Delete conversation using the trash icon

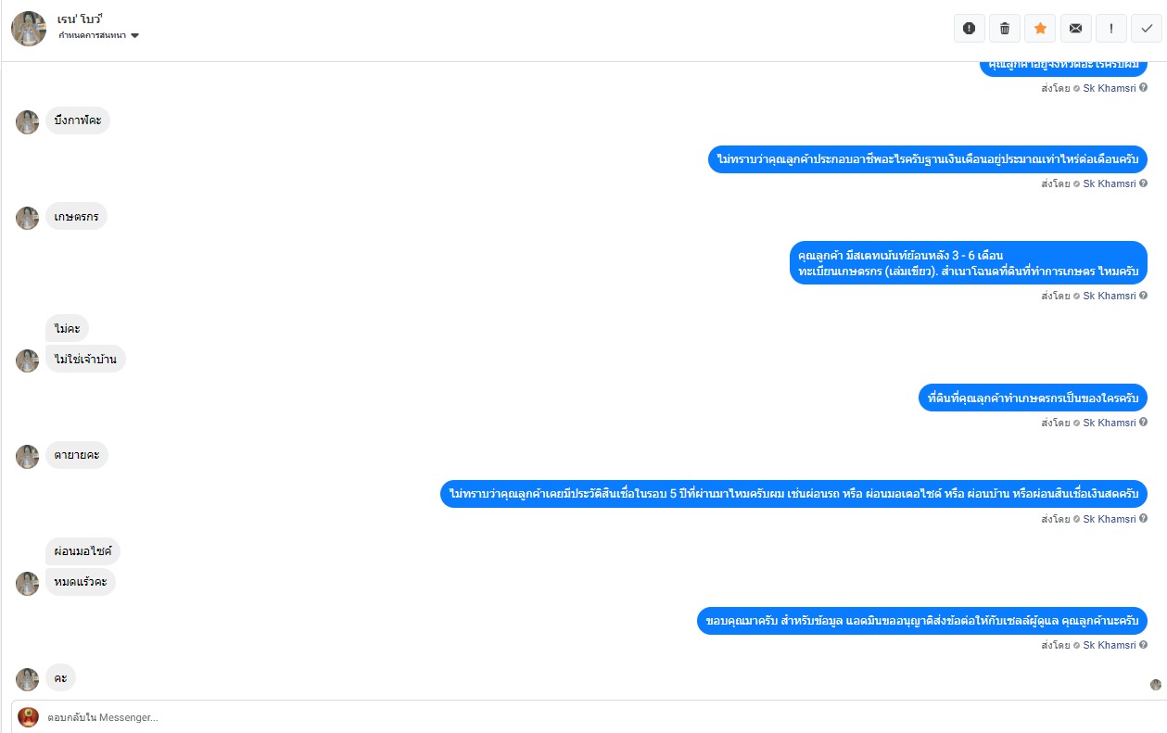1005,29
